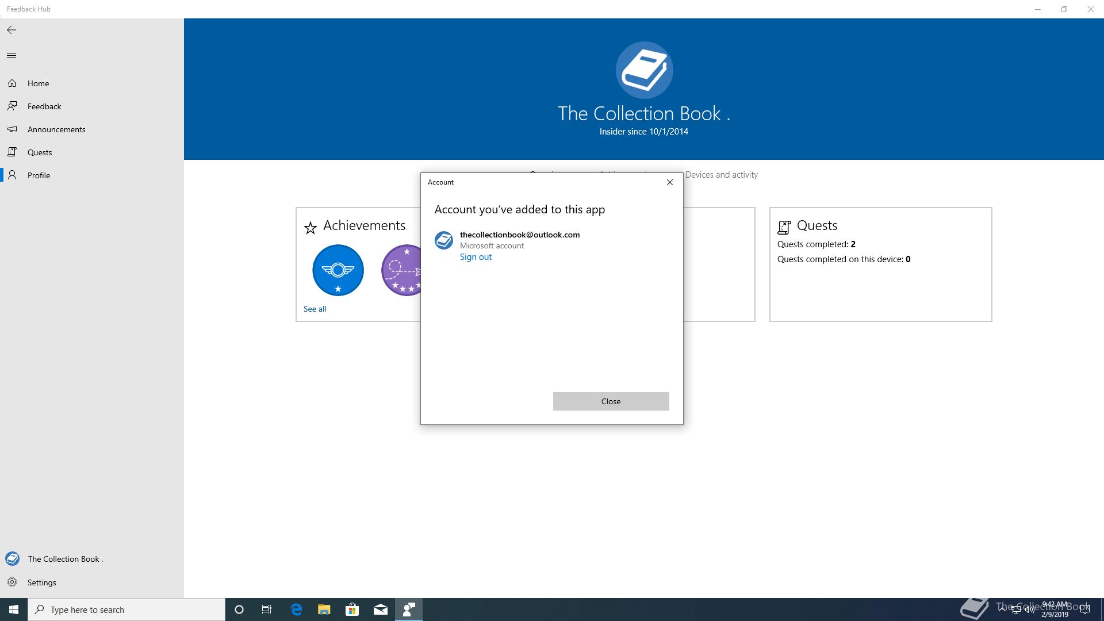Close the Account dialog with X
1104x621 pixels.
pos(669,182)
